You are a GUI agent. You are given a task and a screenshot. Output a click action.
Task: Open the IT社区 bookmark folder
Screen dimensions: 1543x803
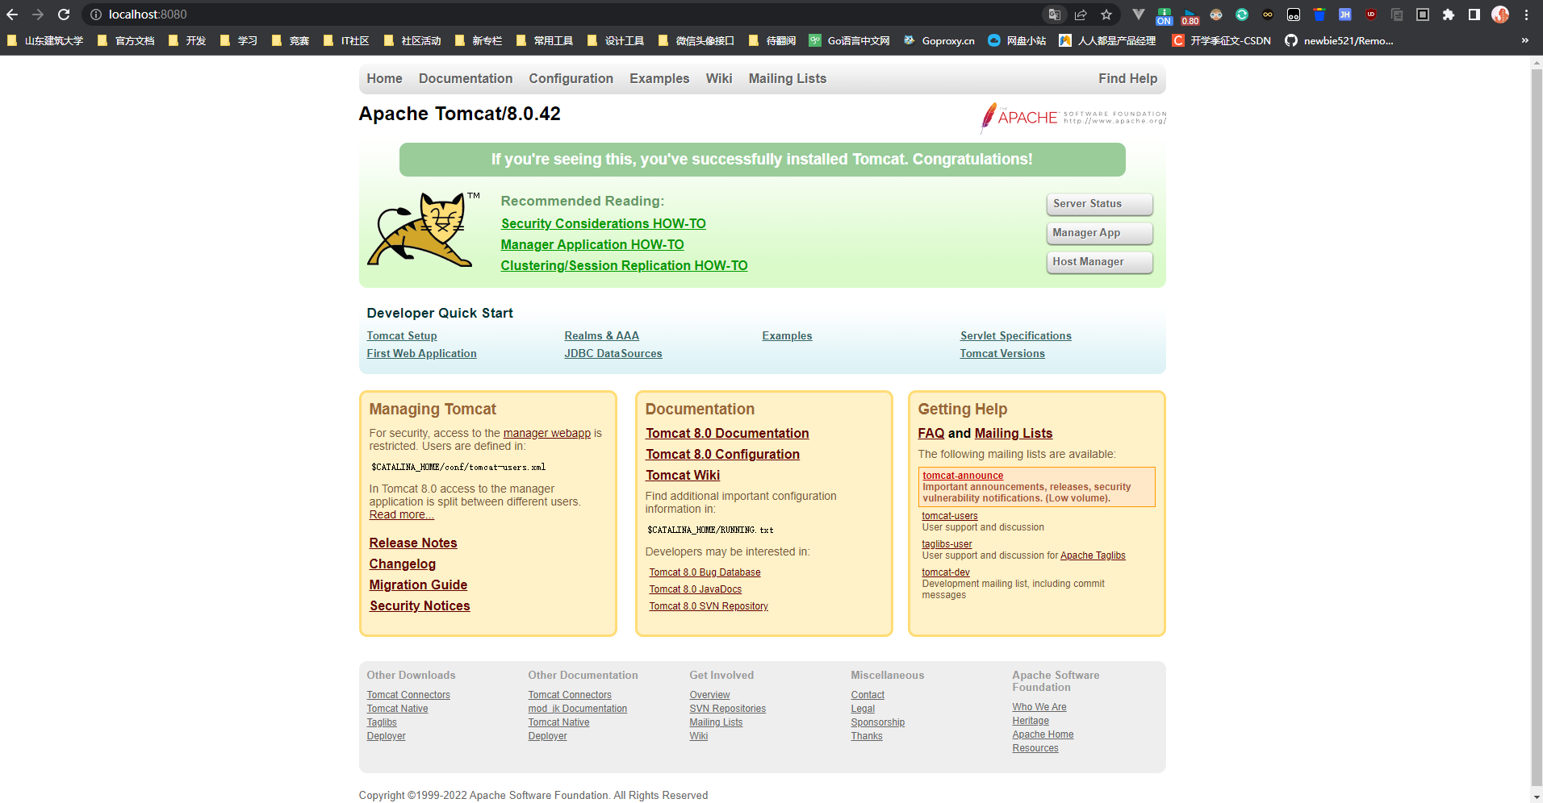point(346,40)
